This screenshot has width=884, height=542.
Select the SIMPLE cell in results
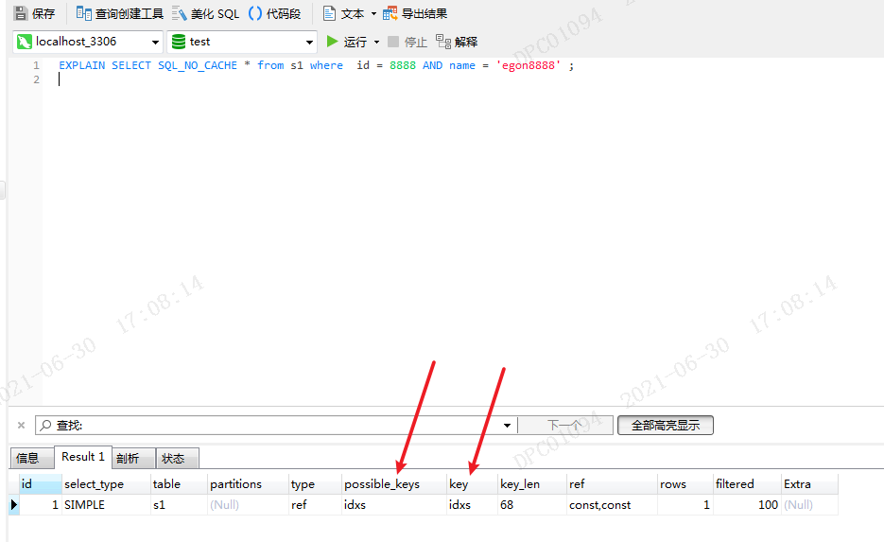tap(106, 505)
